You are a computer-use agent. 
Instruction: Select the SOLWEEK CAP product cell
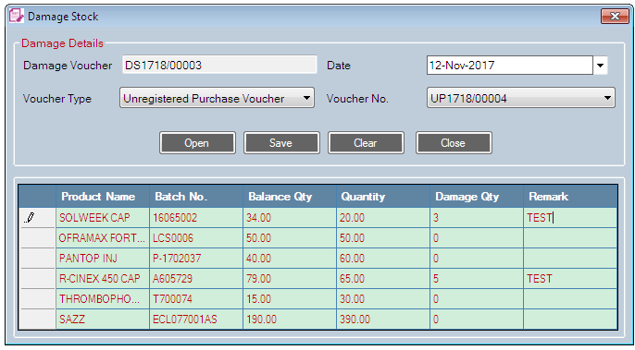point(103,218)
